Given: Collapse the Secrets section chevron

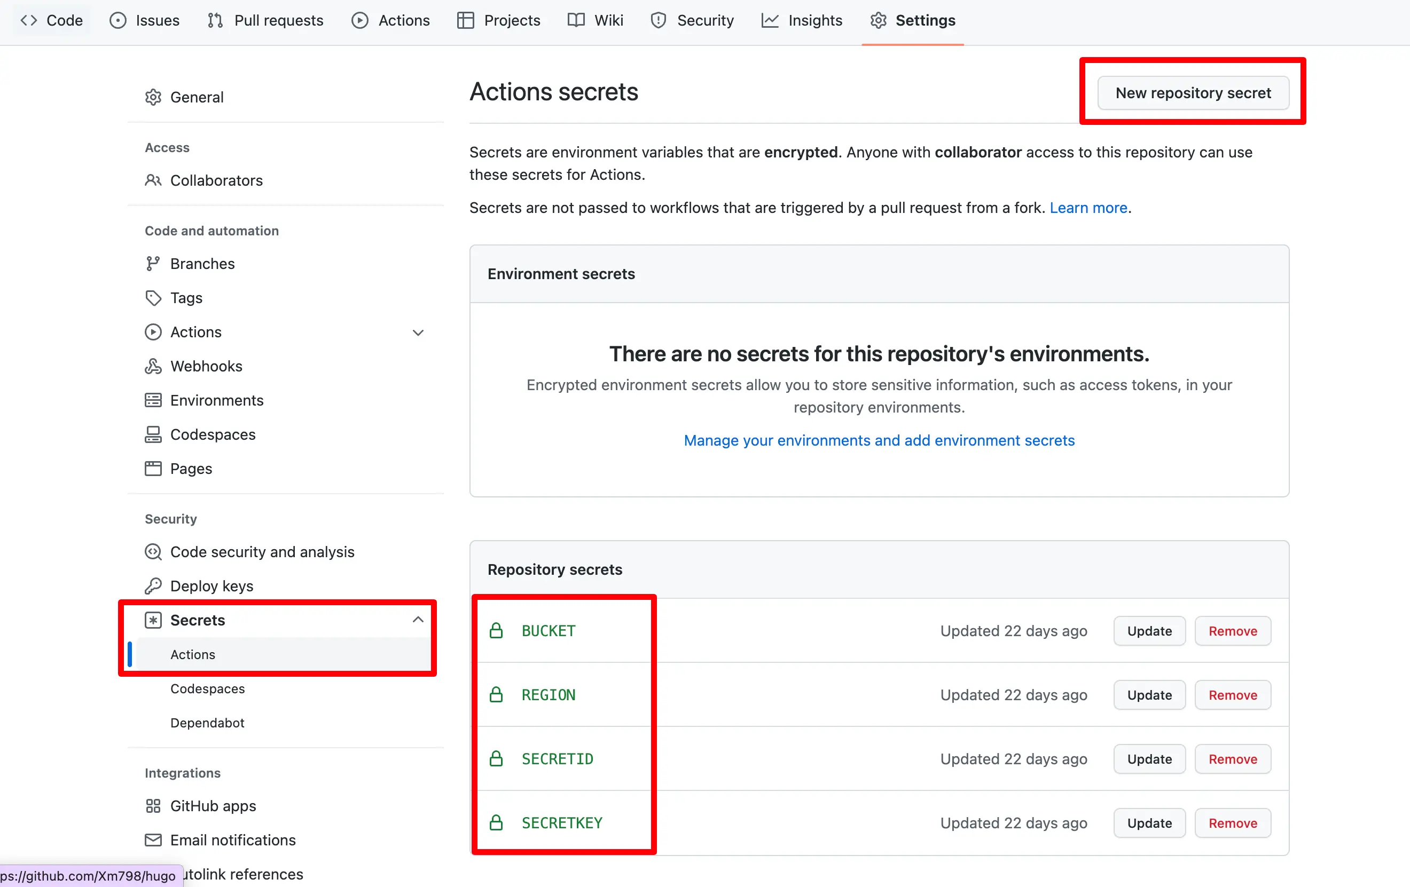Looking at the screenshot, I should tap(418, 620).
